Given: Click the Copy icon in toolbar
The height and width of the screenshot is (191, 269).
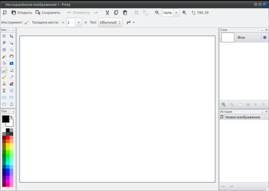Looking at the screenshot, I should coord(116,12).
